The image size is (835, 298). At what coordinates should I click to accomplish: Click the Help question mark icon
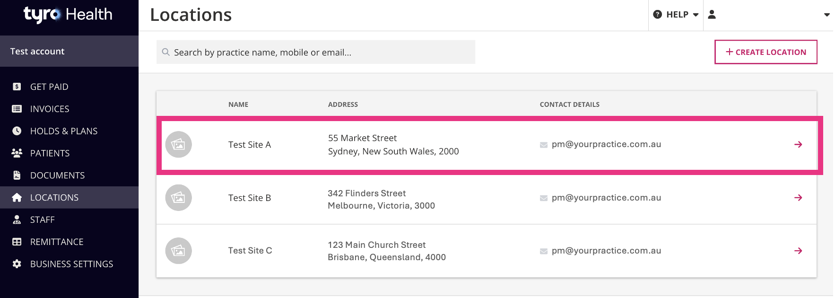click(x=657, y=15)
